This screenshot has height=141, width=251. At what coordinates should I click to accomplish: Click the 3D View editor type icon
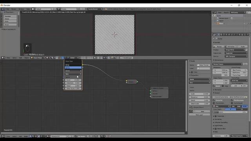tap(3, 58)
